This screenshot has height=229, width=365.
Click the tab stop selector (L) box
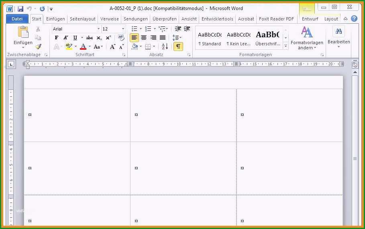pyautogui.click(x=11, y=65)
